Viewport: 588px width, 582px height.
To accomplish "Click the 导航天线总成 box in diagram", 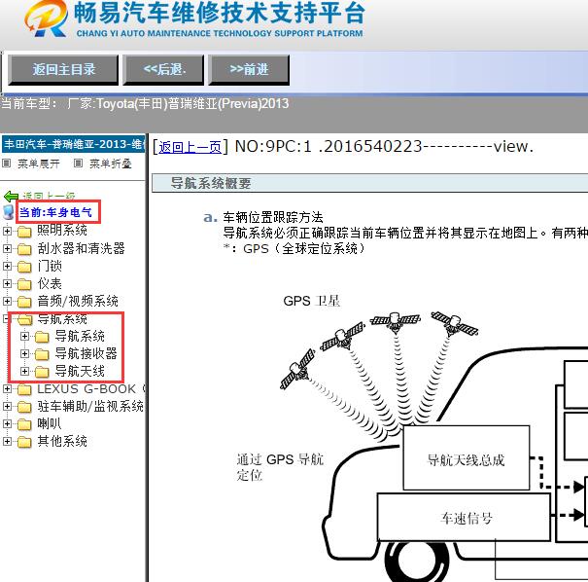I will (x=467, y=457).
